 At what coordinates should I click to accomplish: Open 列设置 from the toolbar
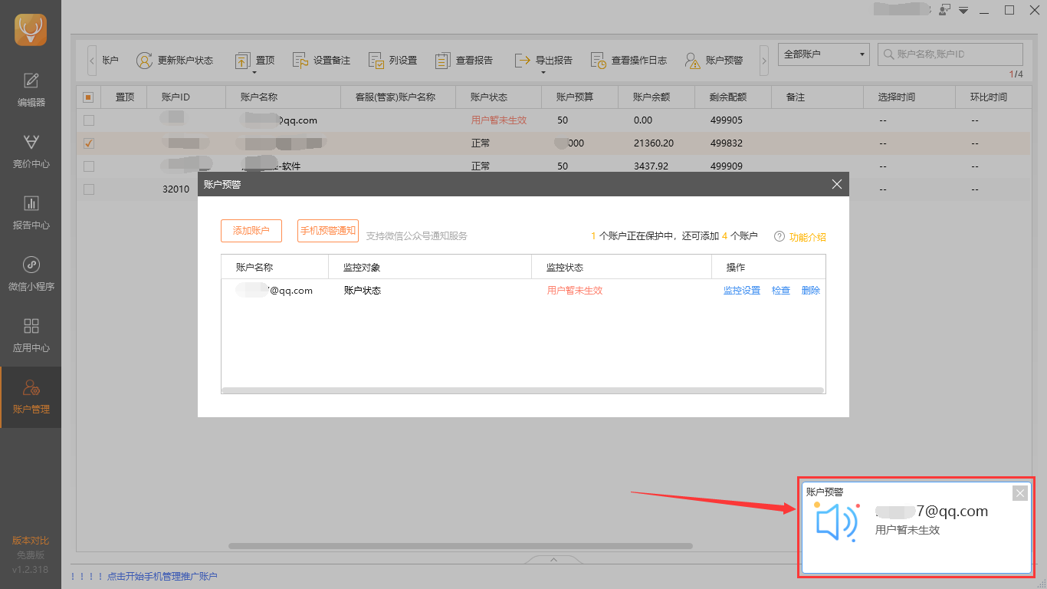coord(376,61)
